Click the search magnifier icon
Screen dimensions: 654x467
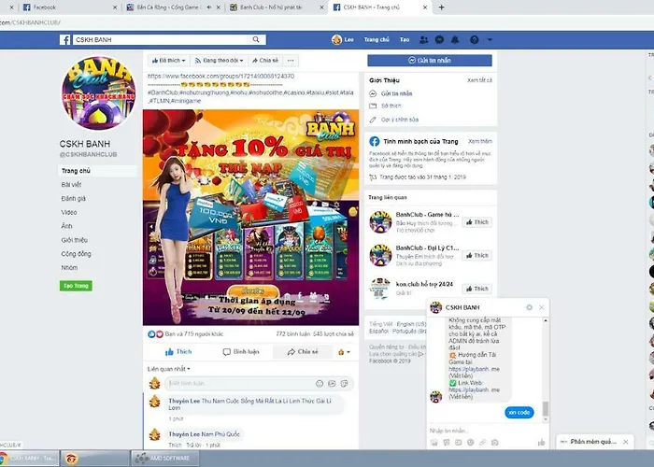click(256, 39)
